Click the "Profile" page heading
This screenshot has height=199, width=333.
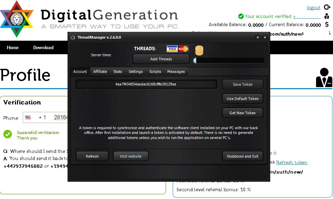(25, 75)
